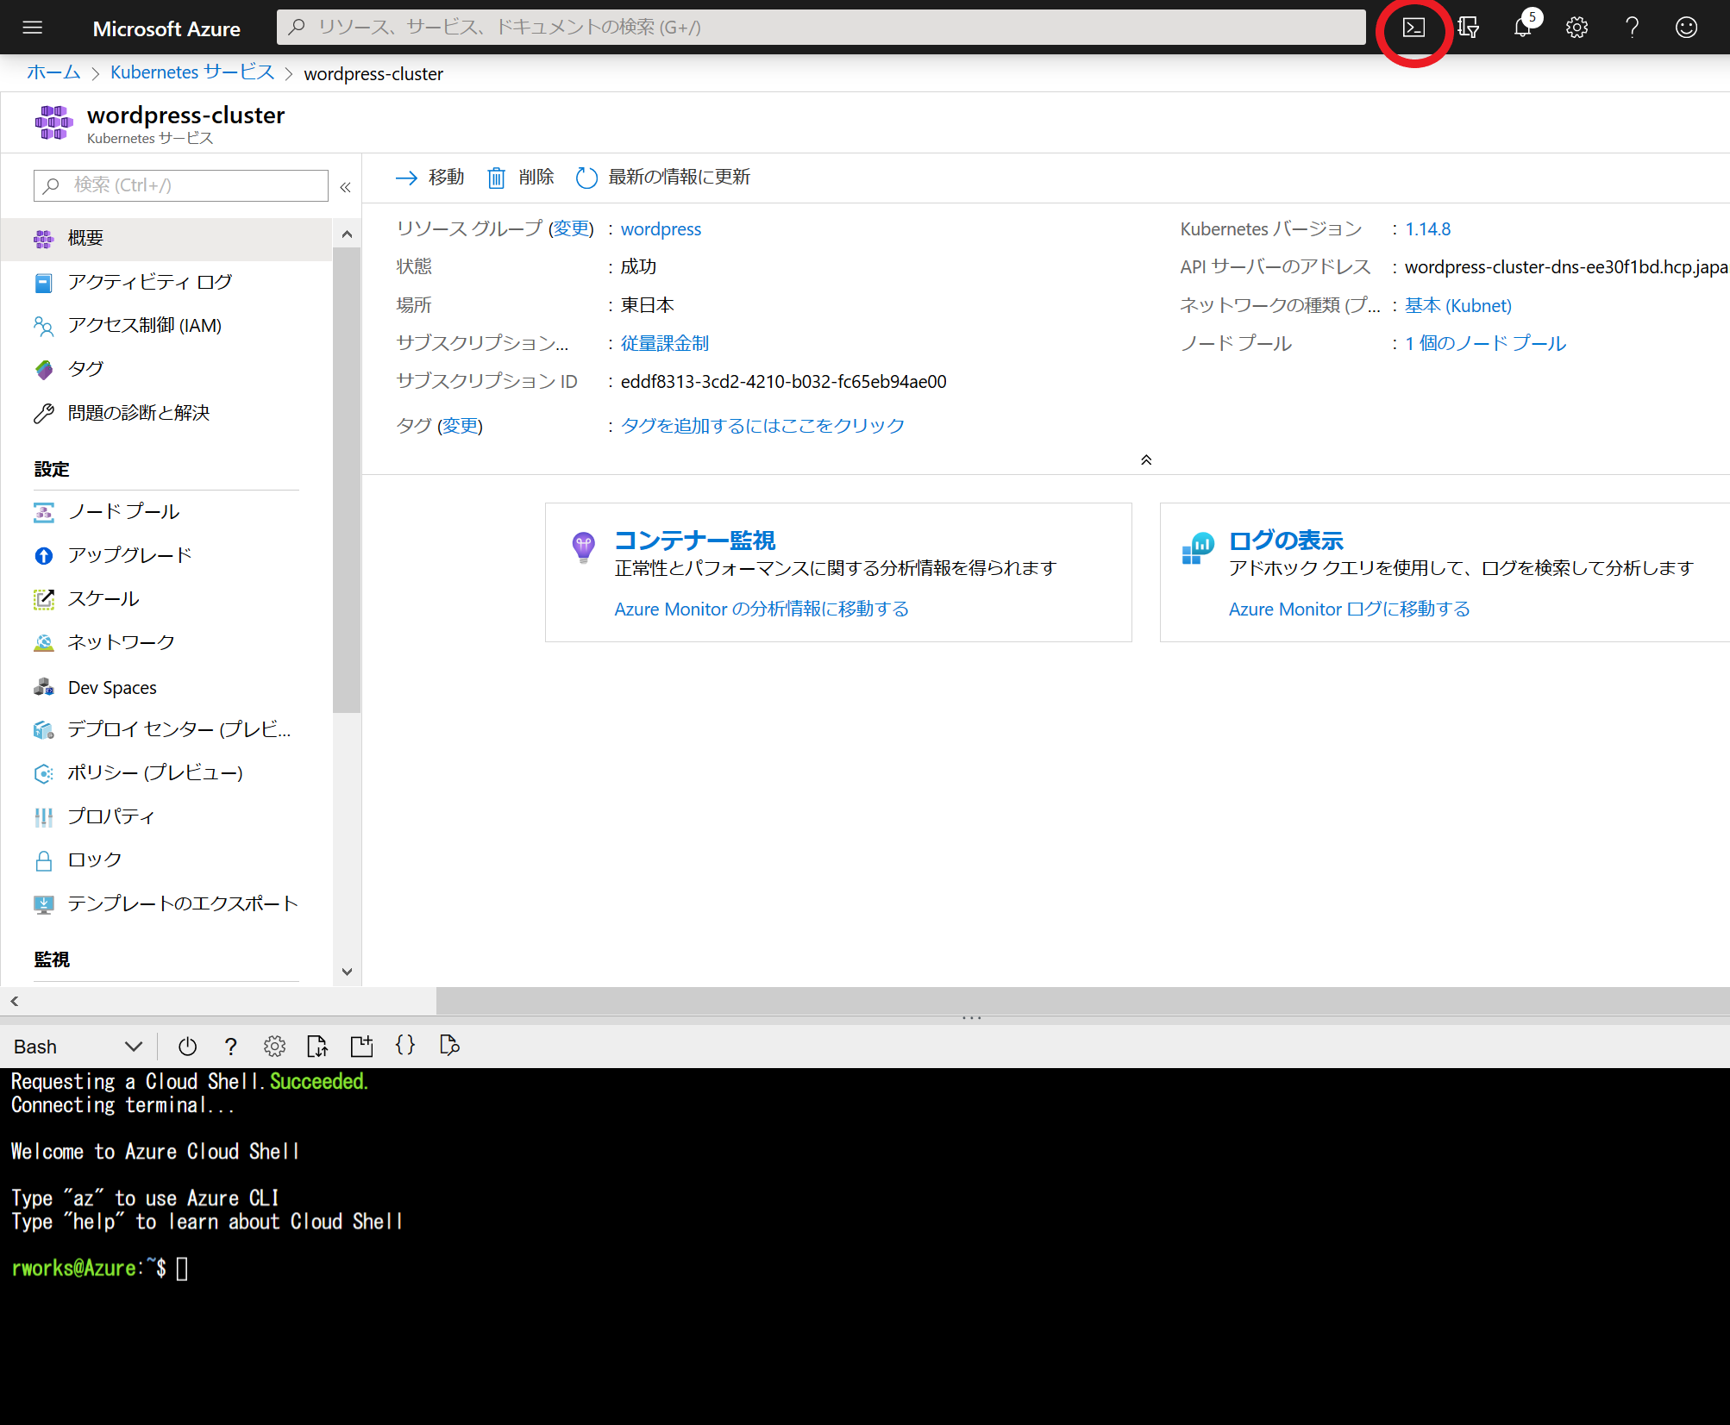Open Kubernetes version 1.14.8 link
This screenshot has height=1425, width=1730.
click(1428, 229)
